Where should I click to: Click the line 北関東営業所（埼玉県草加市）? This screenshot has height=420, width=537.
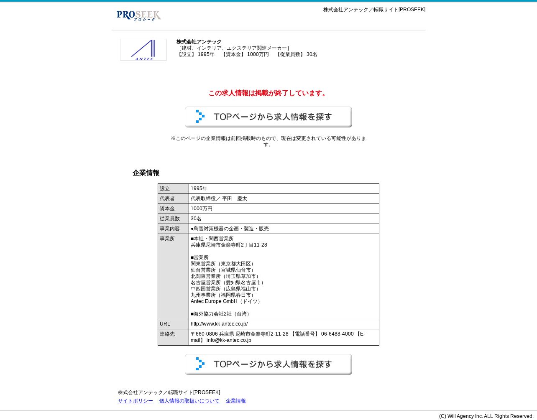pyautogui.click(x=226, y=277)
